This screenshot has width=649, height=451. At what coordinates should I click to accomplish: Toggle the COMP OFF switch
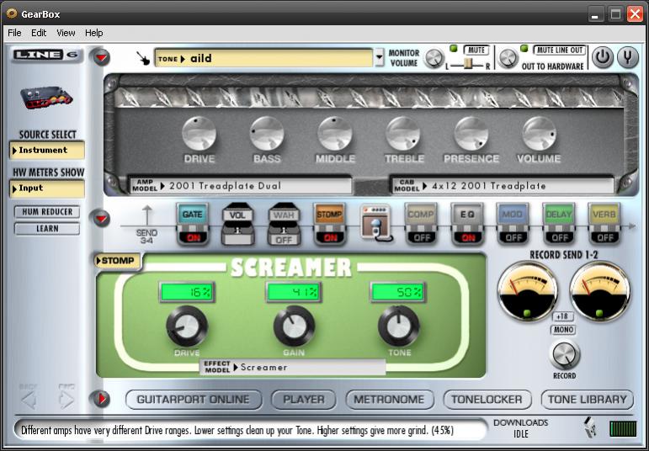tap(422, 237)
